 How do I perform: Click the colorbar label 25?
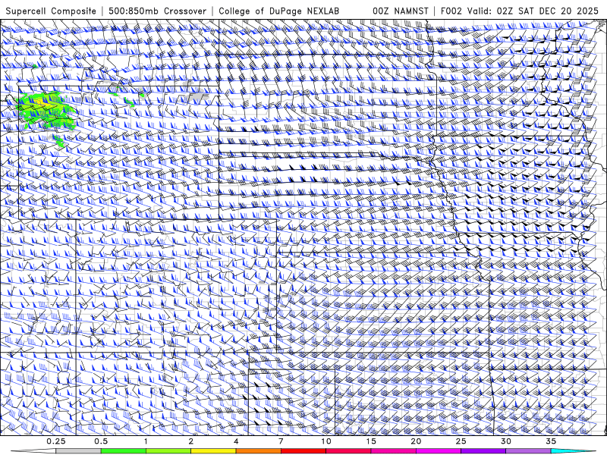(461, 441)
